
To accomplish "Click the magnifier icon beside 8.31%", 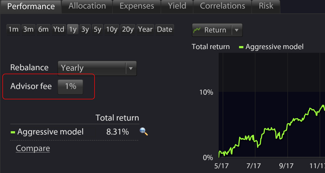I will coord(144,131).
